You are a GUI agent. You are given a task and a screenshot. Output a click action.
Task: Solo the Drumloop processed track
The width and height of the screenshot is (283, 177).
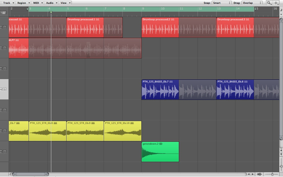click(x=5, y=27)
